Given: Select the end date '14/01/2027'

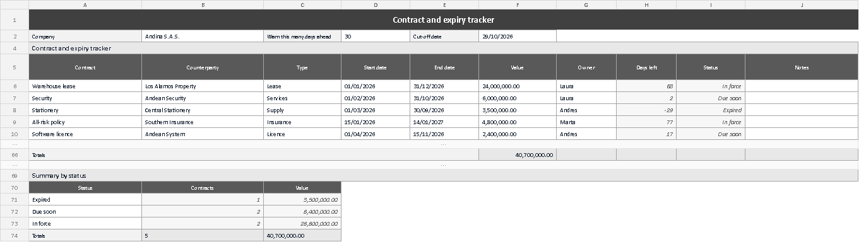Looking at the screenshot, I should coord(444,122).
